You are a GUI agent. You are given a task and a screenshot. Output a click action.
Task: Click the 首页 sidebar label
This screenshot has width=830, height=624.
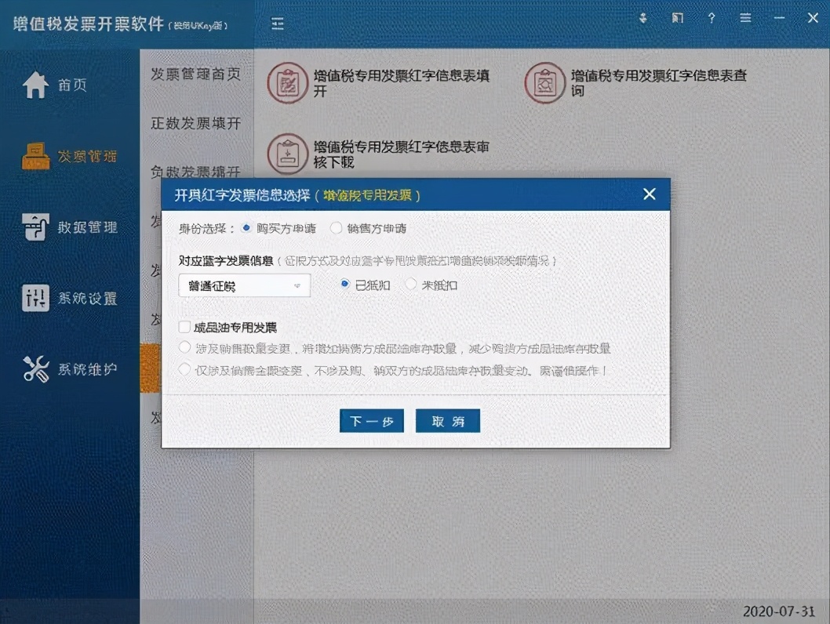click(x=72, y=85)
